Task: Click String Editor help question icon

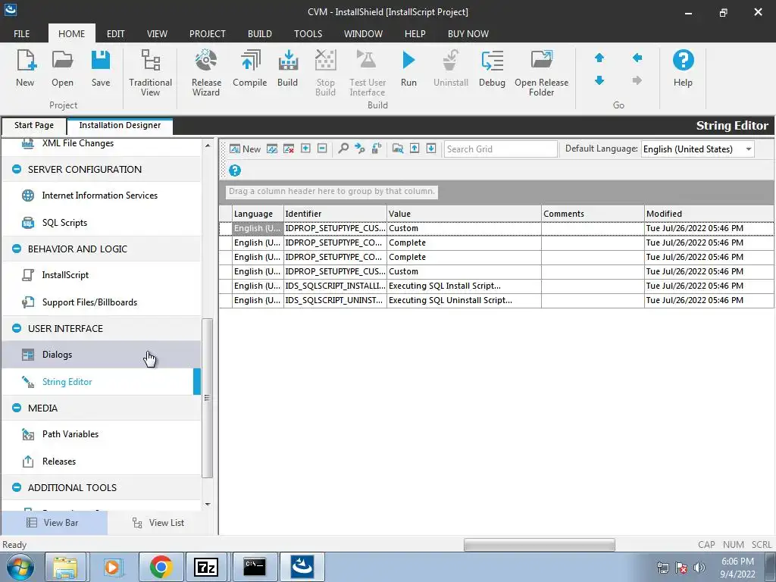Action: point(235,171)
